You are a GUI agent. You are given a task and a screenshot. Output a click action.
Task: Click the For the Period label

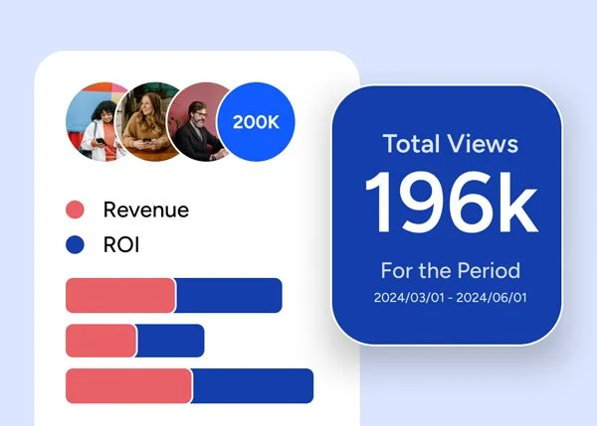pyautogui.click(x=451, y=270)
